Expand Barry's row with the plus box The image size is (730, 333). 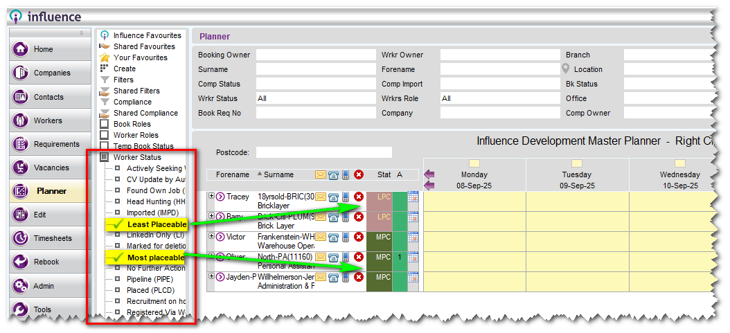pos(211,216)
